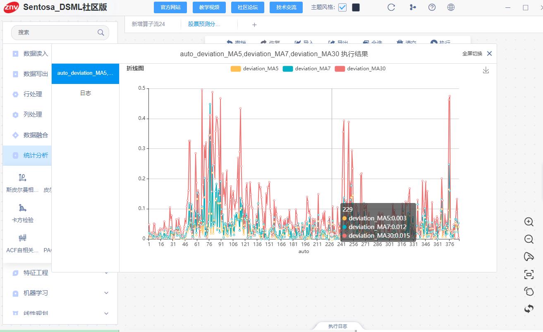The width and height of the screenshot is (543, 332).
Task: Download the line chart image
Action: click(486, 70)
